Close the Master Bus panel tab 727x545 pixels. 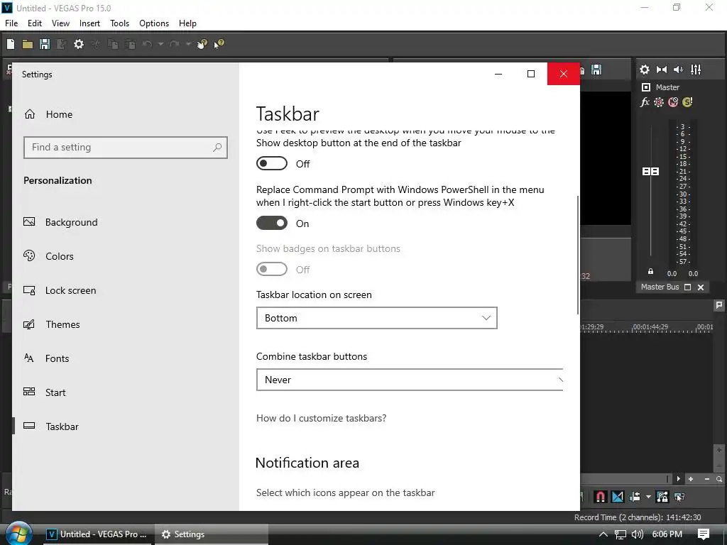coord(701,287)
